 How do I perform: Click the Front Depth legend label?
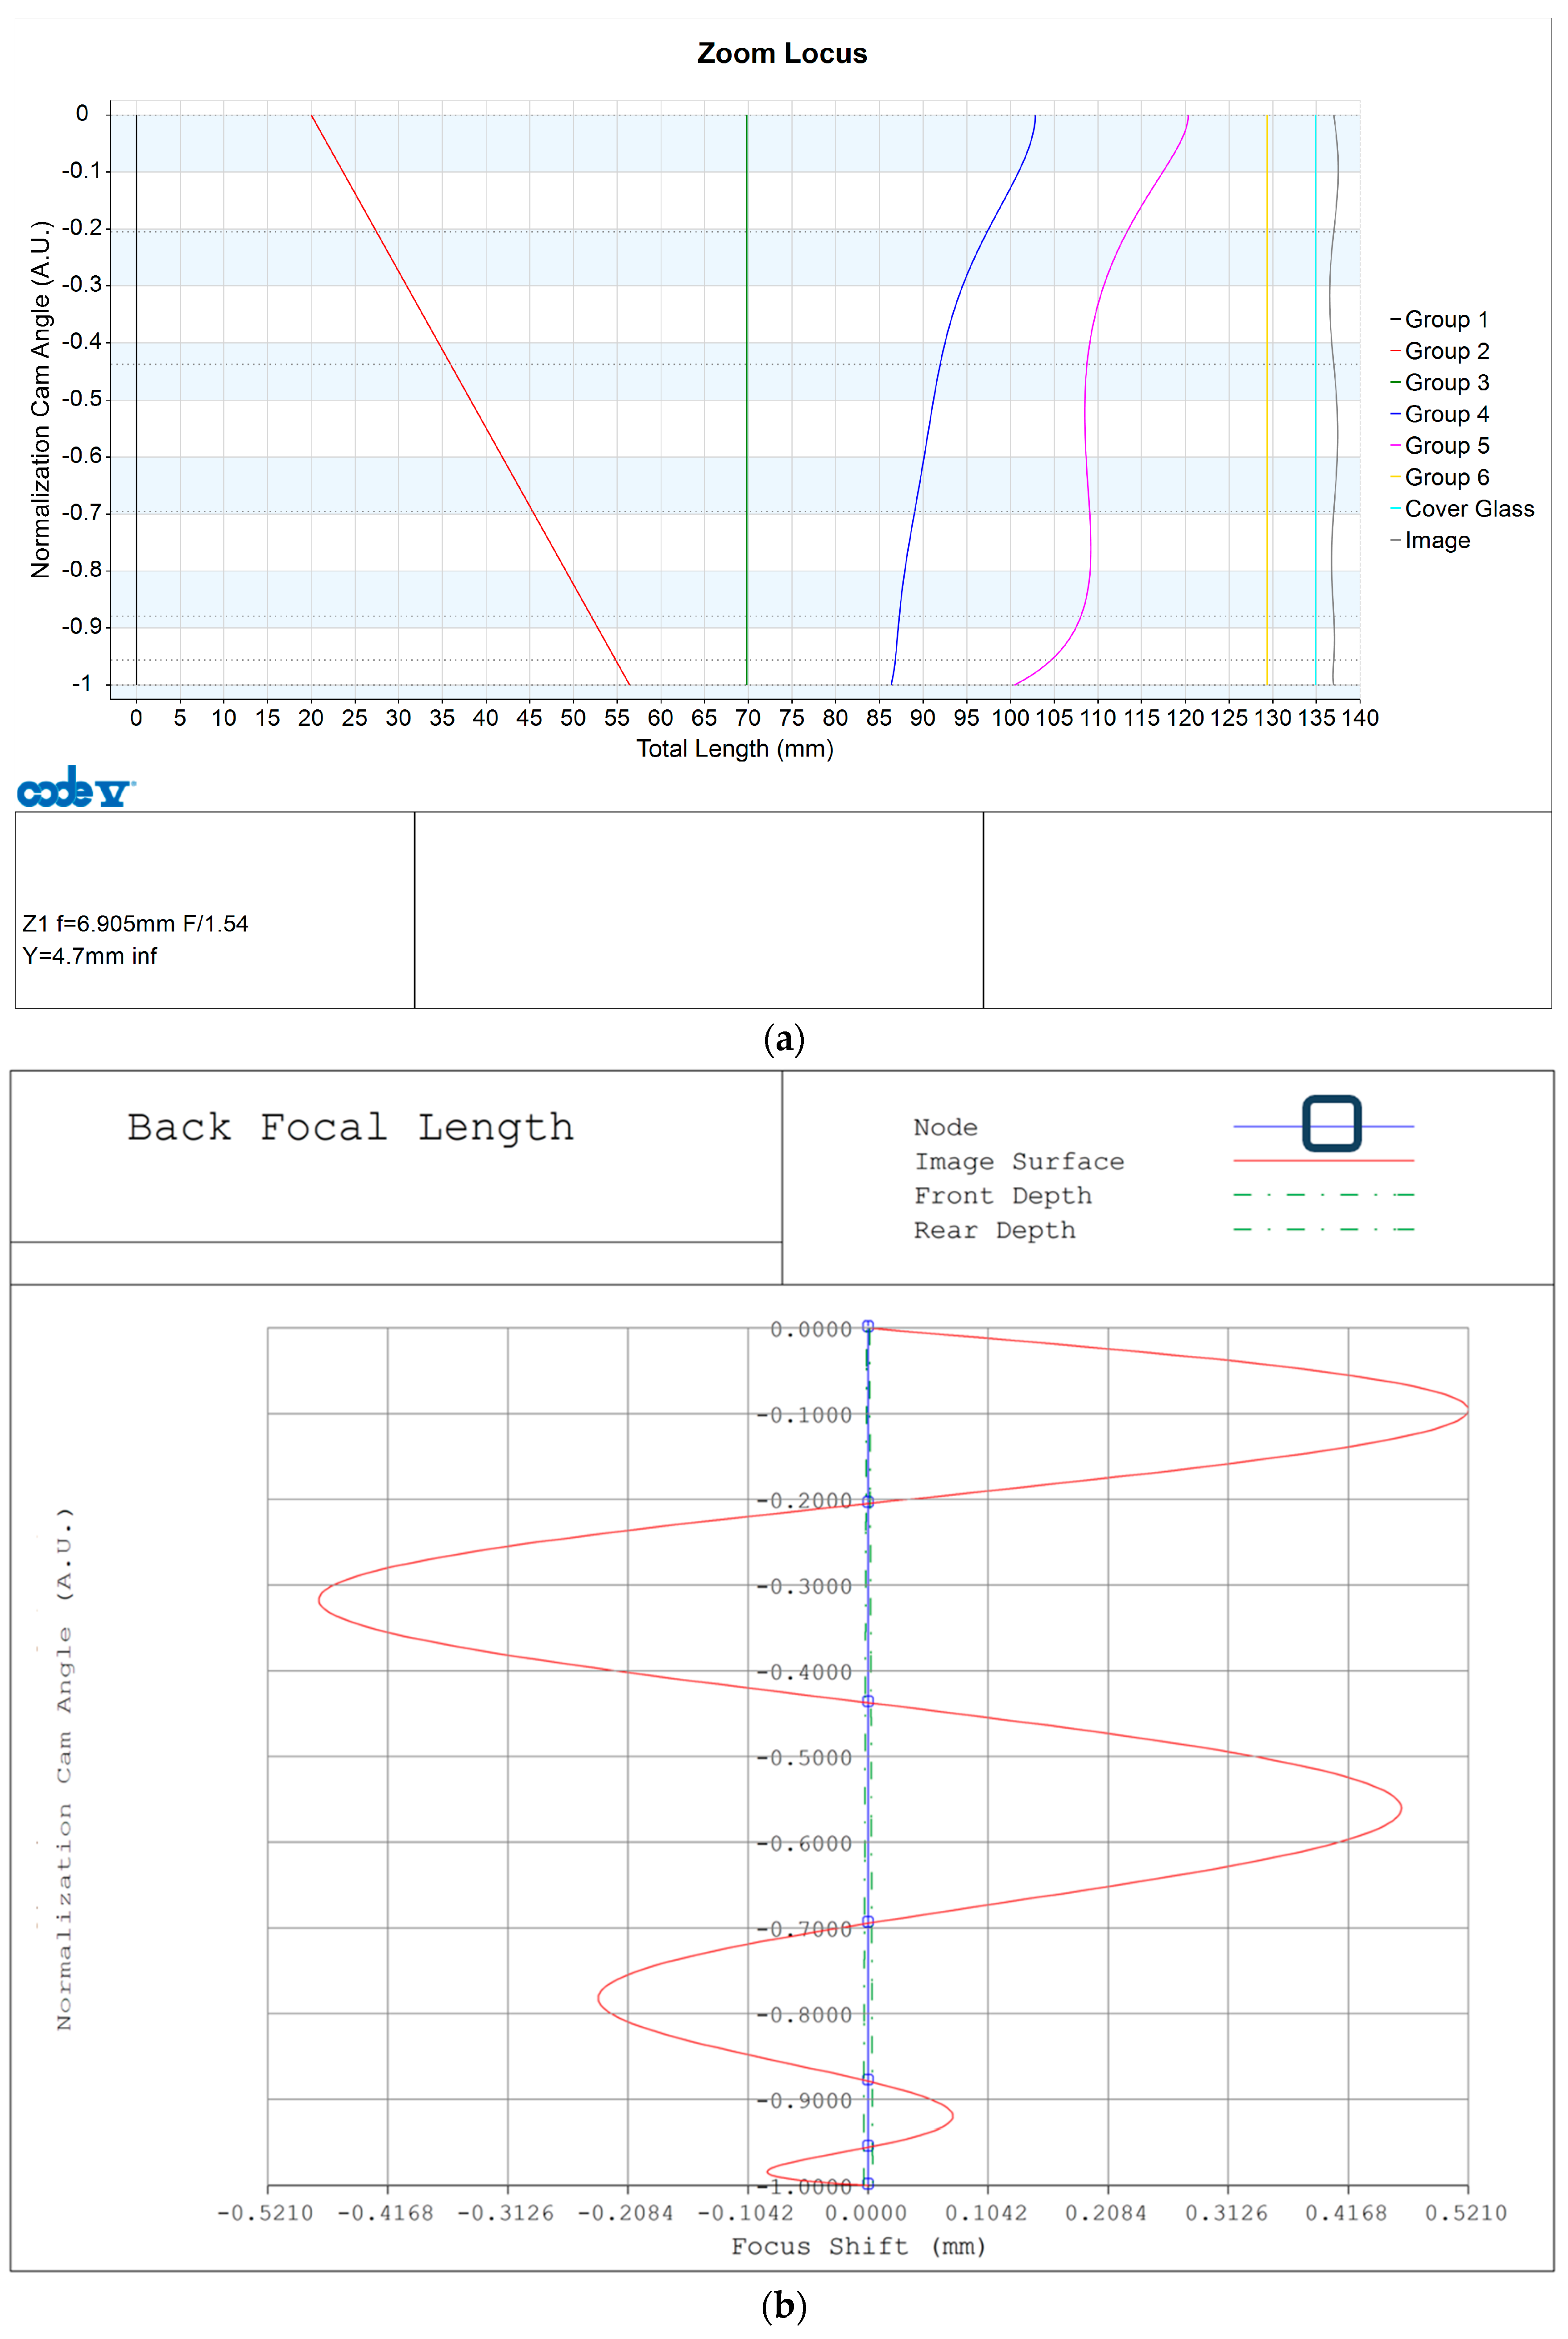tap(1003, 1196)
